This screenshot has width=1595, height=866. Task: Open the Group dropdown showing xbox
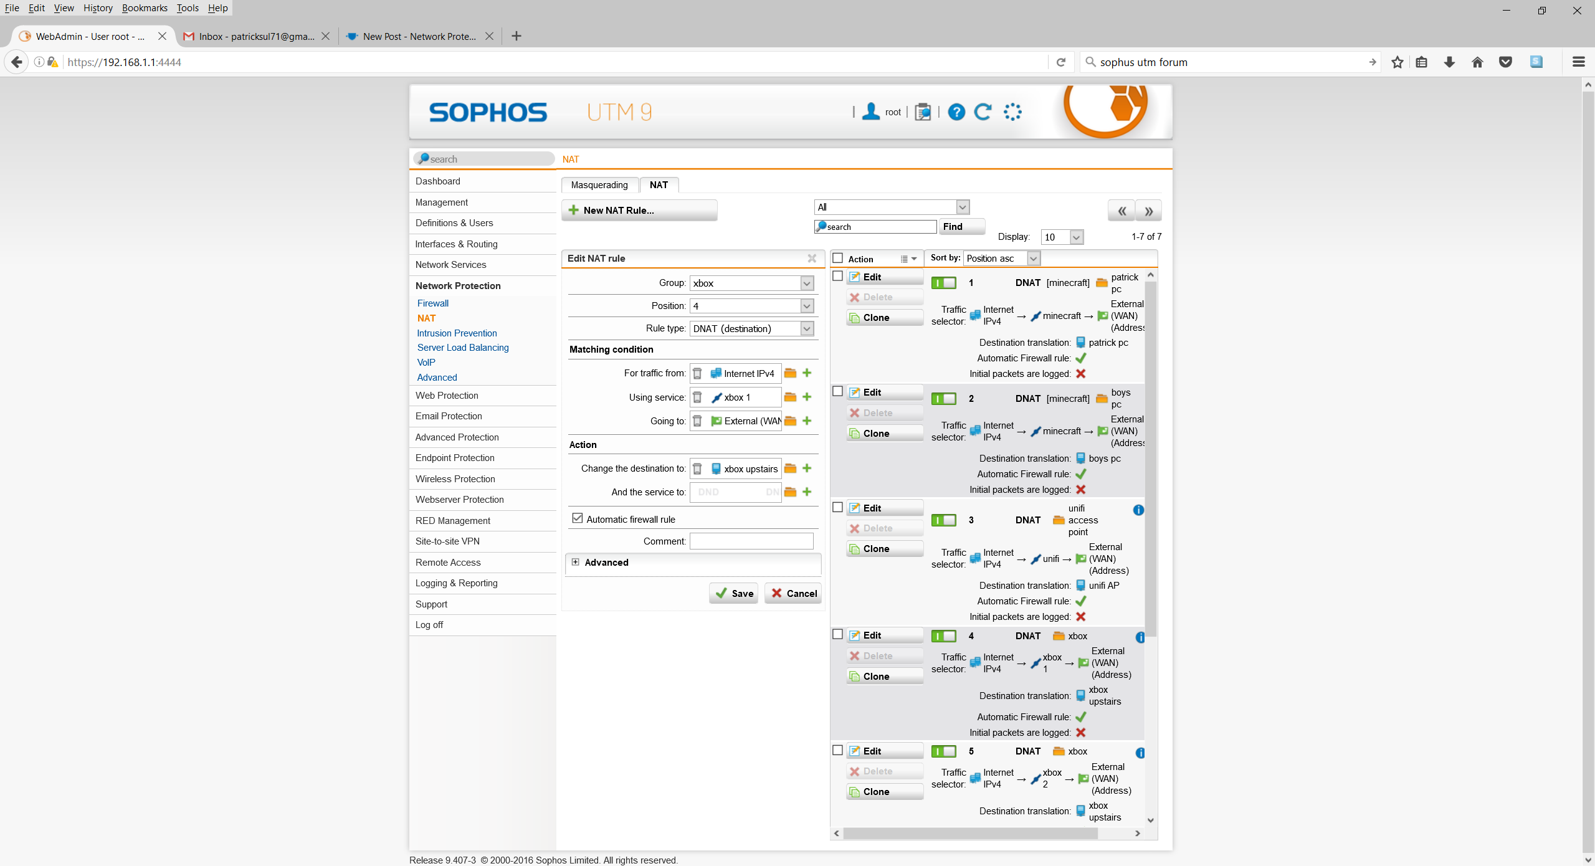(x=751, y=283)
